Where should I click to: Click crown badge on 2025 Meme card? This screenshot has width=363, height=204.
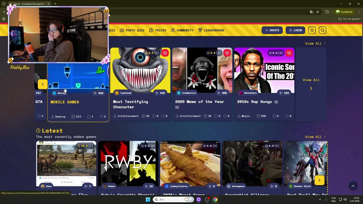(227, 53)
